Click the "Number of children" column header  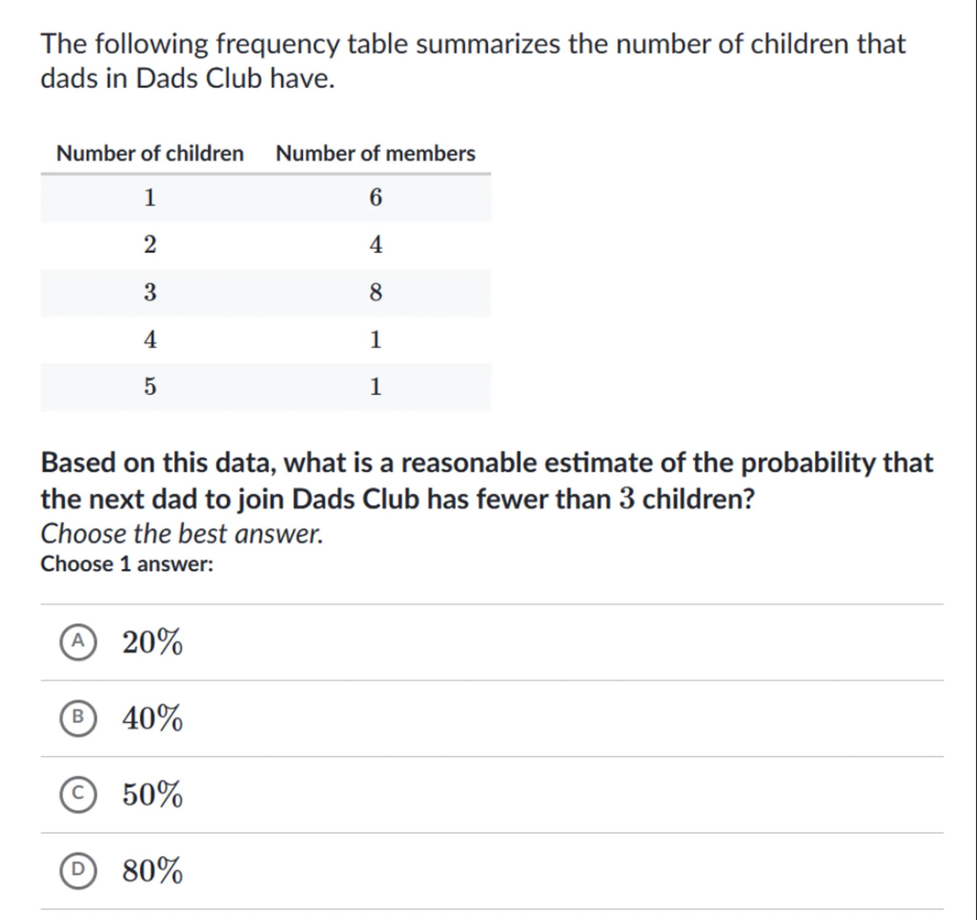tap(150, 153)
